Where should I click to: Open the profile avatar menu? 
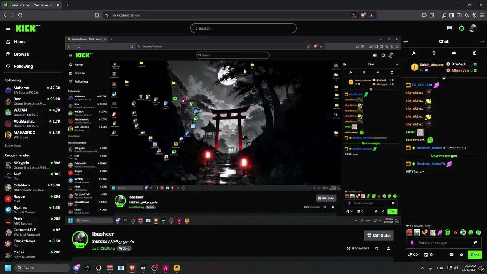point(473,28)
